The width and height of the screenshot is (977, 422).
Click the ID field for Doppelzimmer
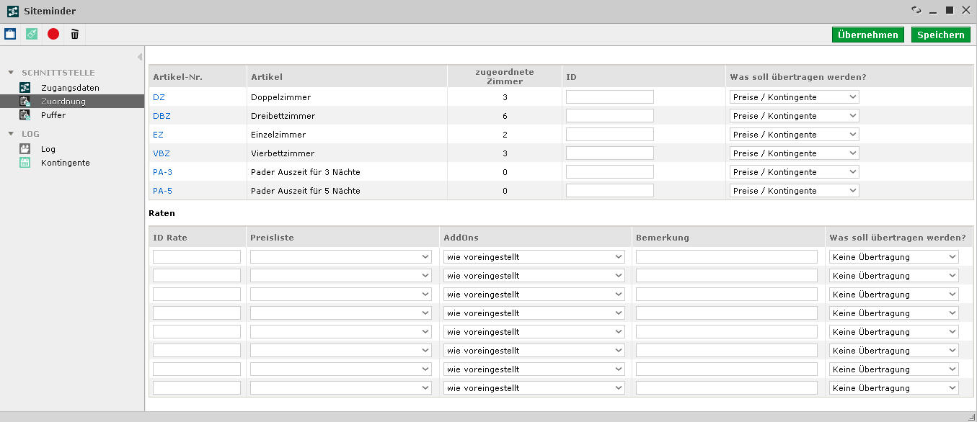pyautogui.click(x=610, y=97)
